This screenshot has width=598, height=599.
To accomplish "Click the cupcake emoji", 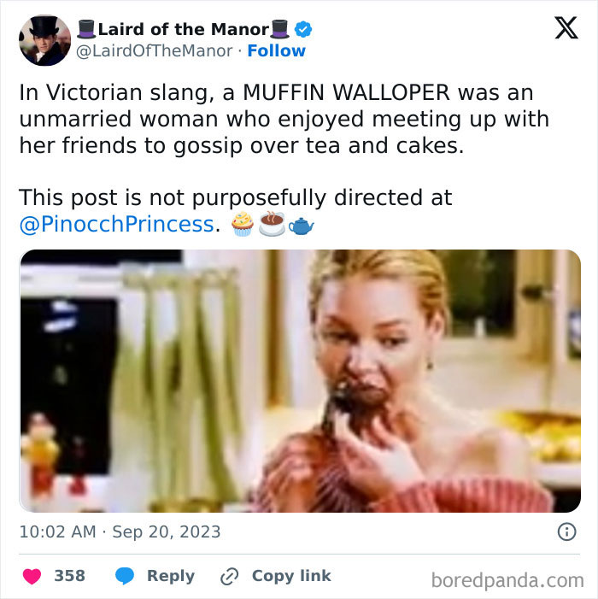I will pyautogui.click(x=243, y=224).
